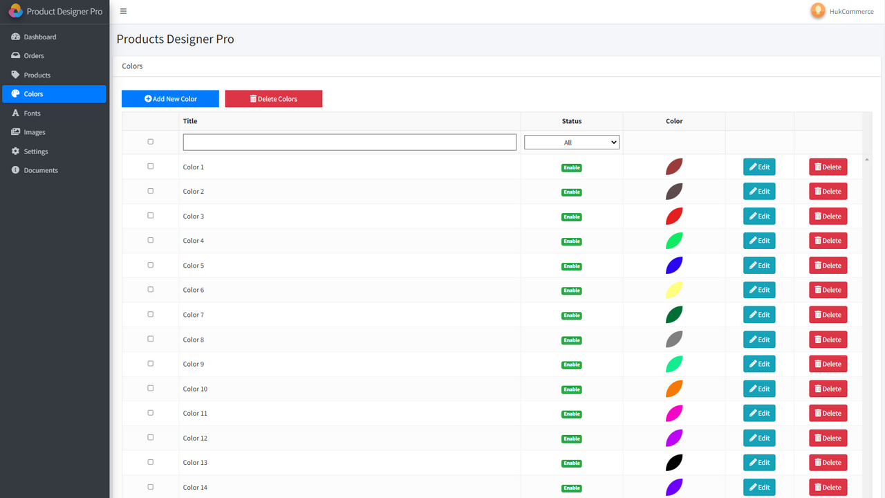
Task: Tick the checkbox next to Color 3
Action: coord(150,215)
